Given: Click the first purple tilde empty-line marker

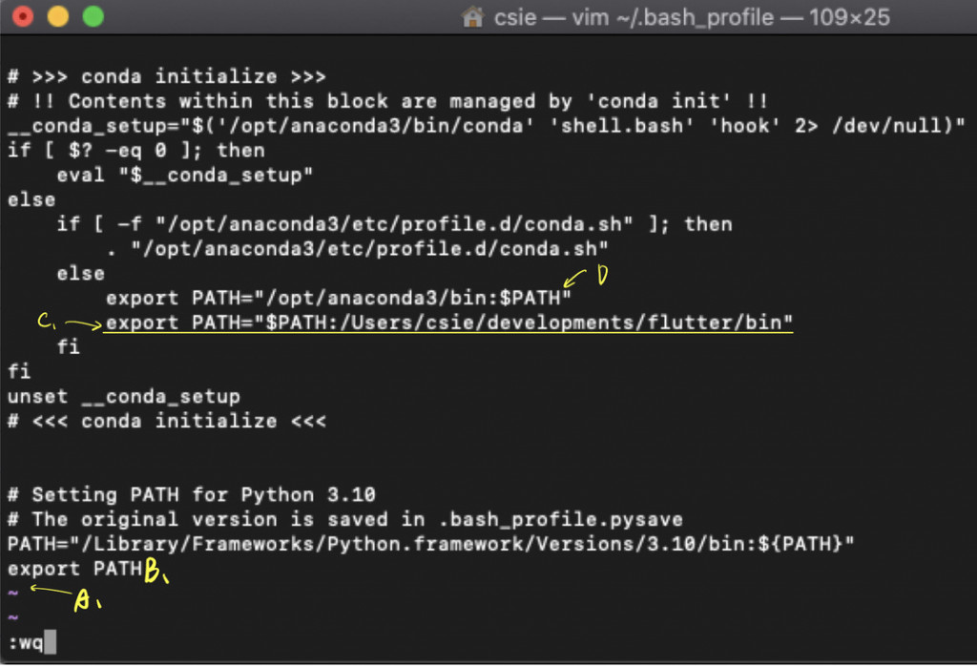Looking at the screenshot, I should [x=13, y=593].
